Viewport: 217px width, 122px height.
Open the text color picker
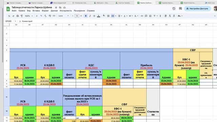tap(99, 16)
